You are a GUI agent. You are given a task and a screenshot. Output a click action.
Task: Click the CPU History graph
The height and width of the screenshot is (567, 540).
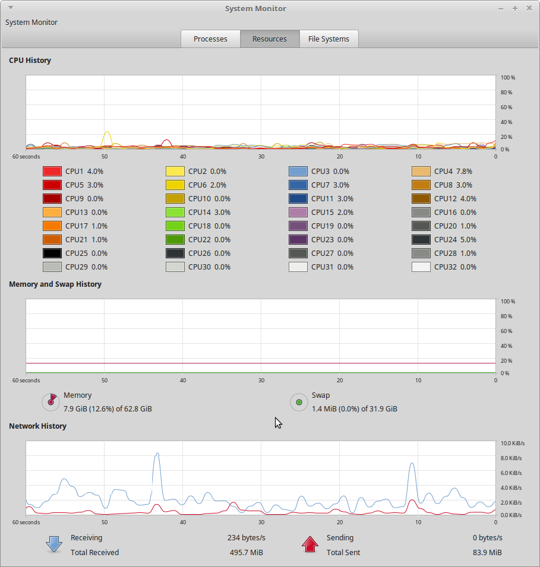[261, 112]
